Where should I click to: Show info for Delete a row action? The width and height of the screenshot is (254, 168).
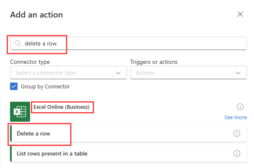(236, 133)
